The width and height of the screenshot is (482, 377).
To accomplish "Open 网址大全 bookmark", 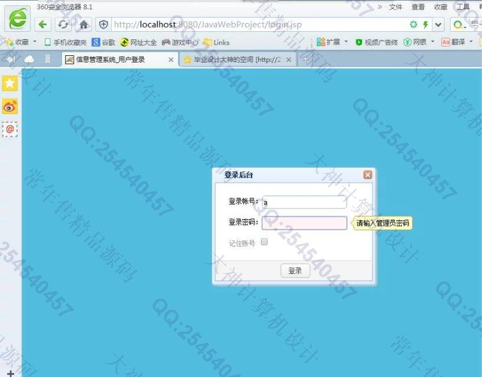I will click(x=138, y=42).
